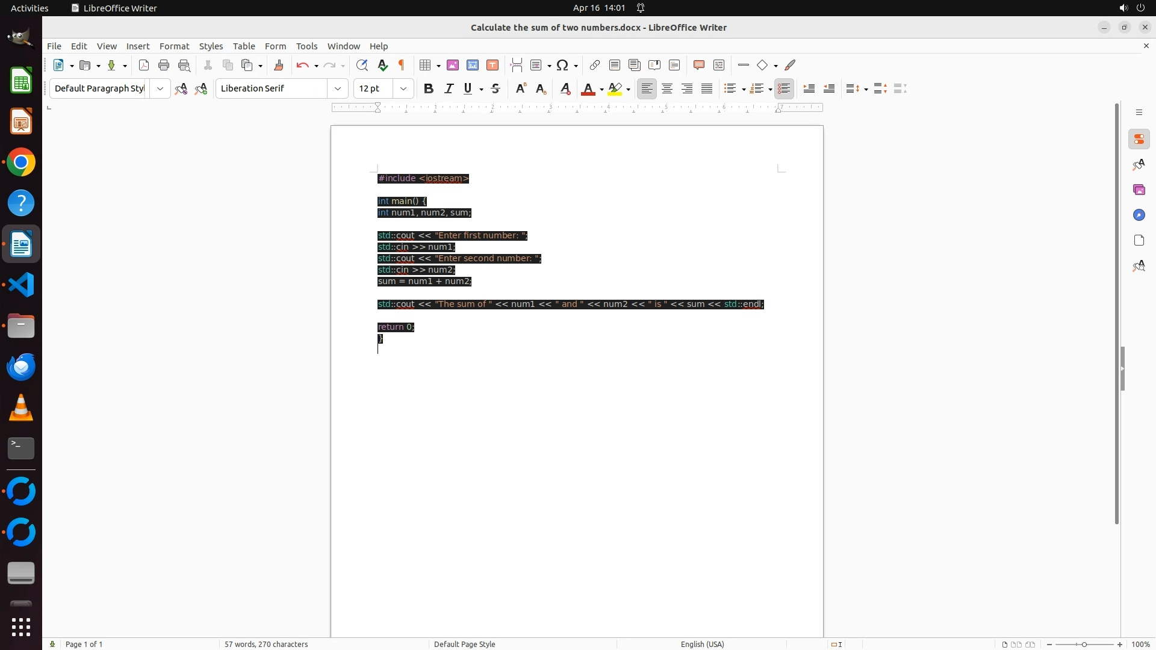Open Visual Studio Code from dock

(x=21, y=285)
